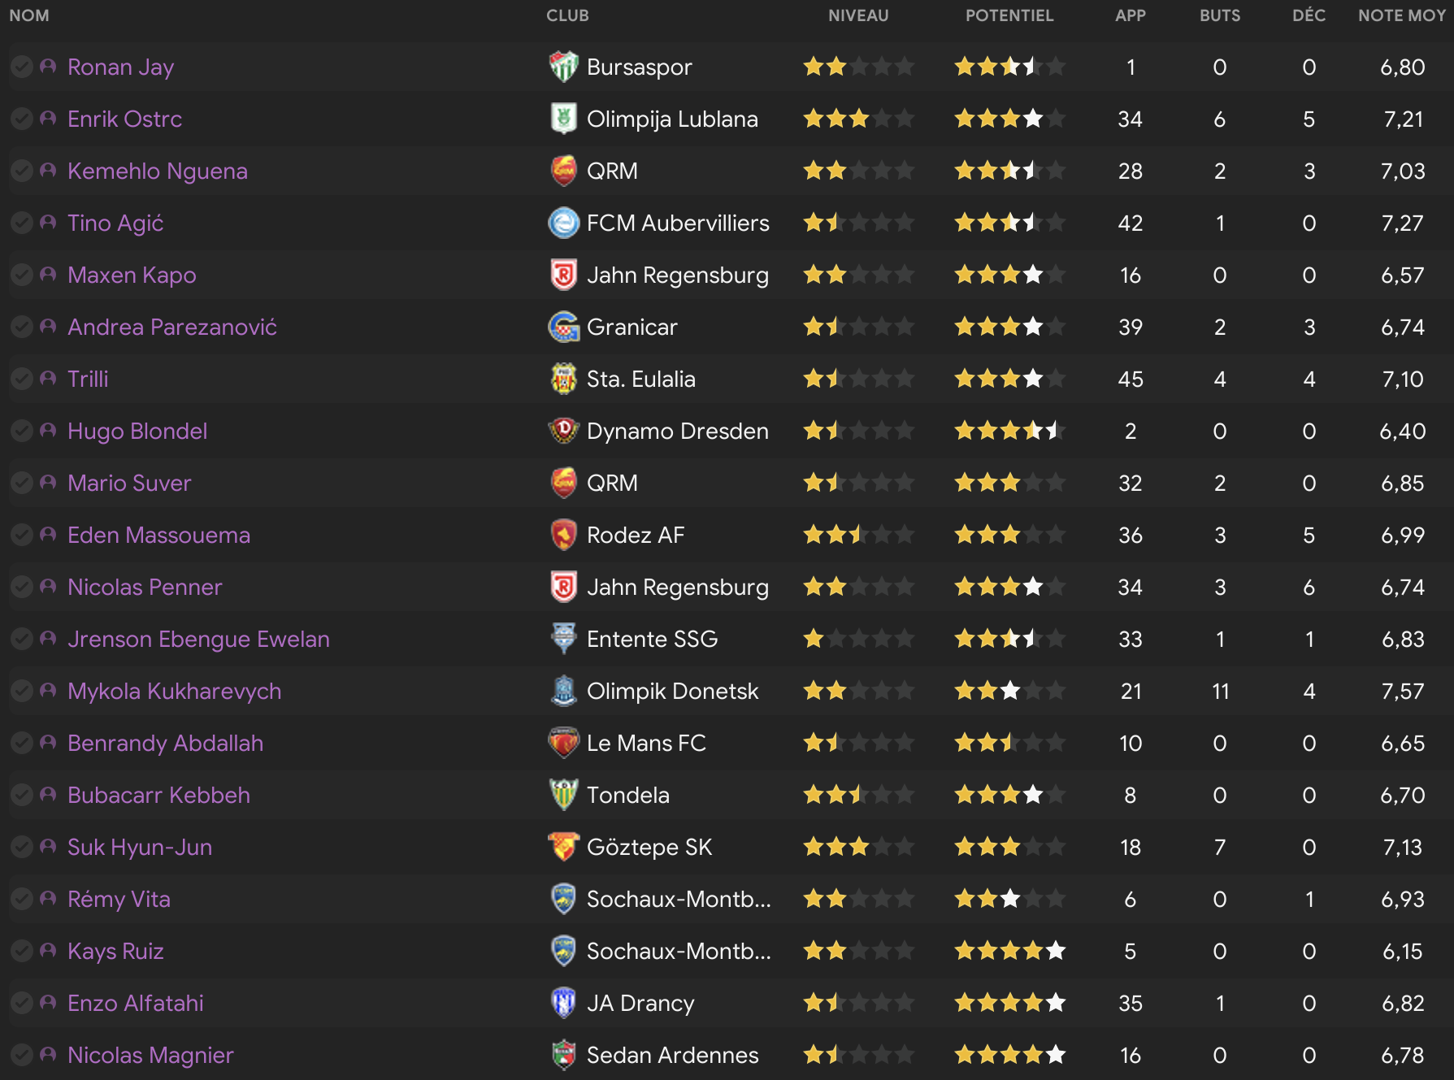
Task: Click the Göztepe SK club crest
Action: coord(563,847)
